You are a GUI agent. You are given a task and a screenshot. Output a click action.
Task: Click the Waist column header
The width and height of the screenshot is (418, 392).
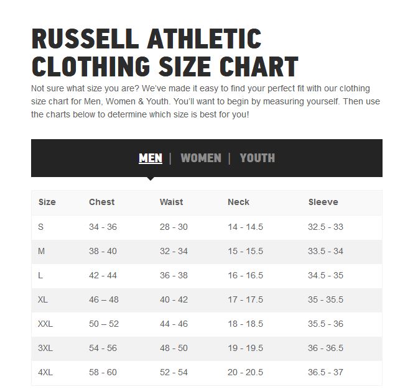coord(172,202)
